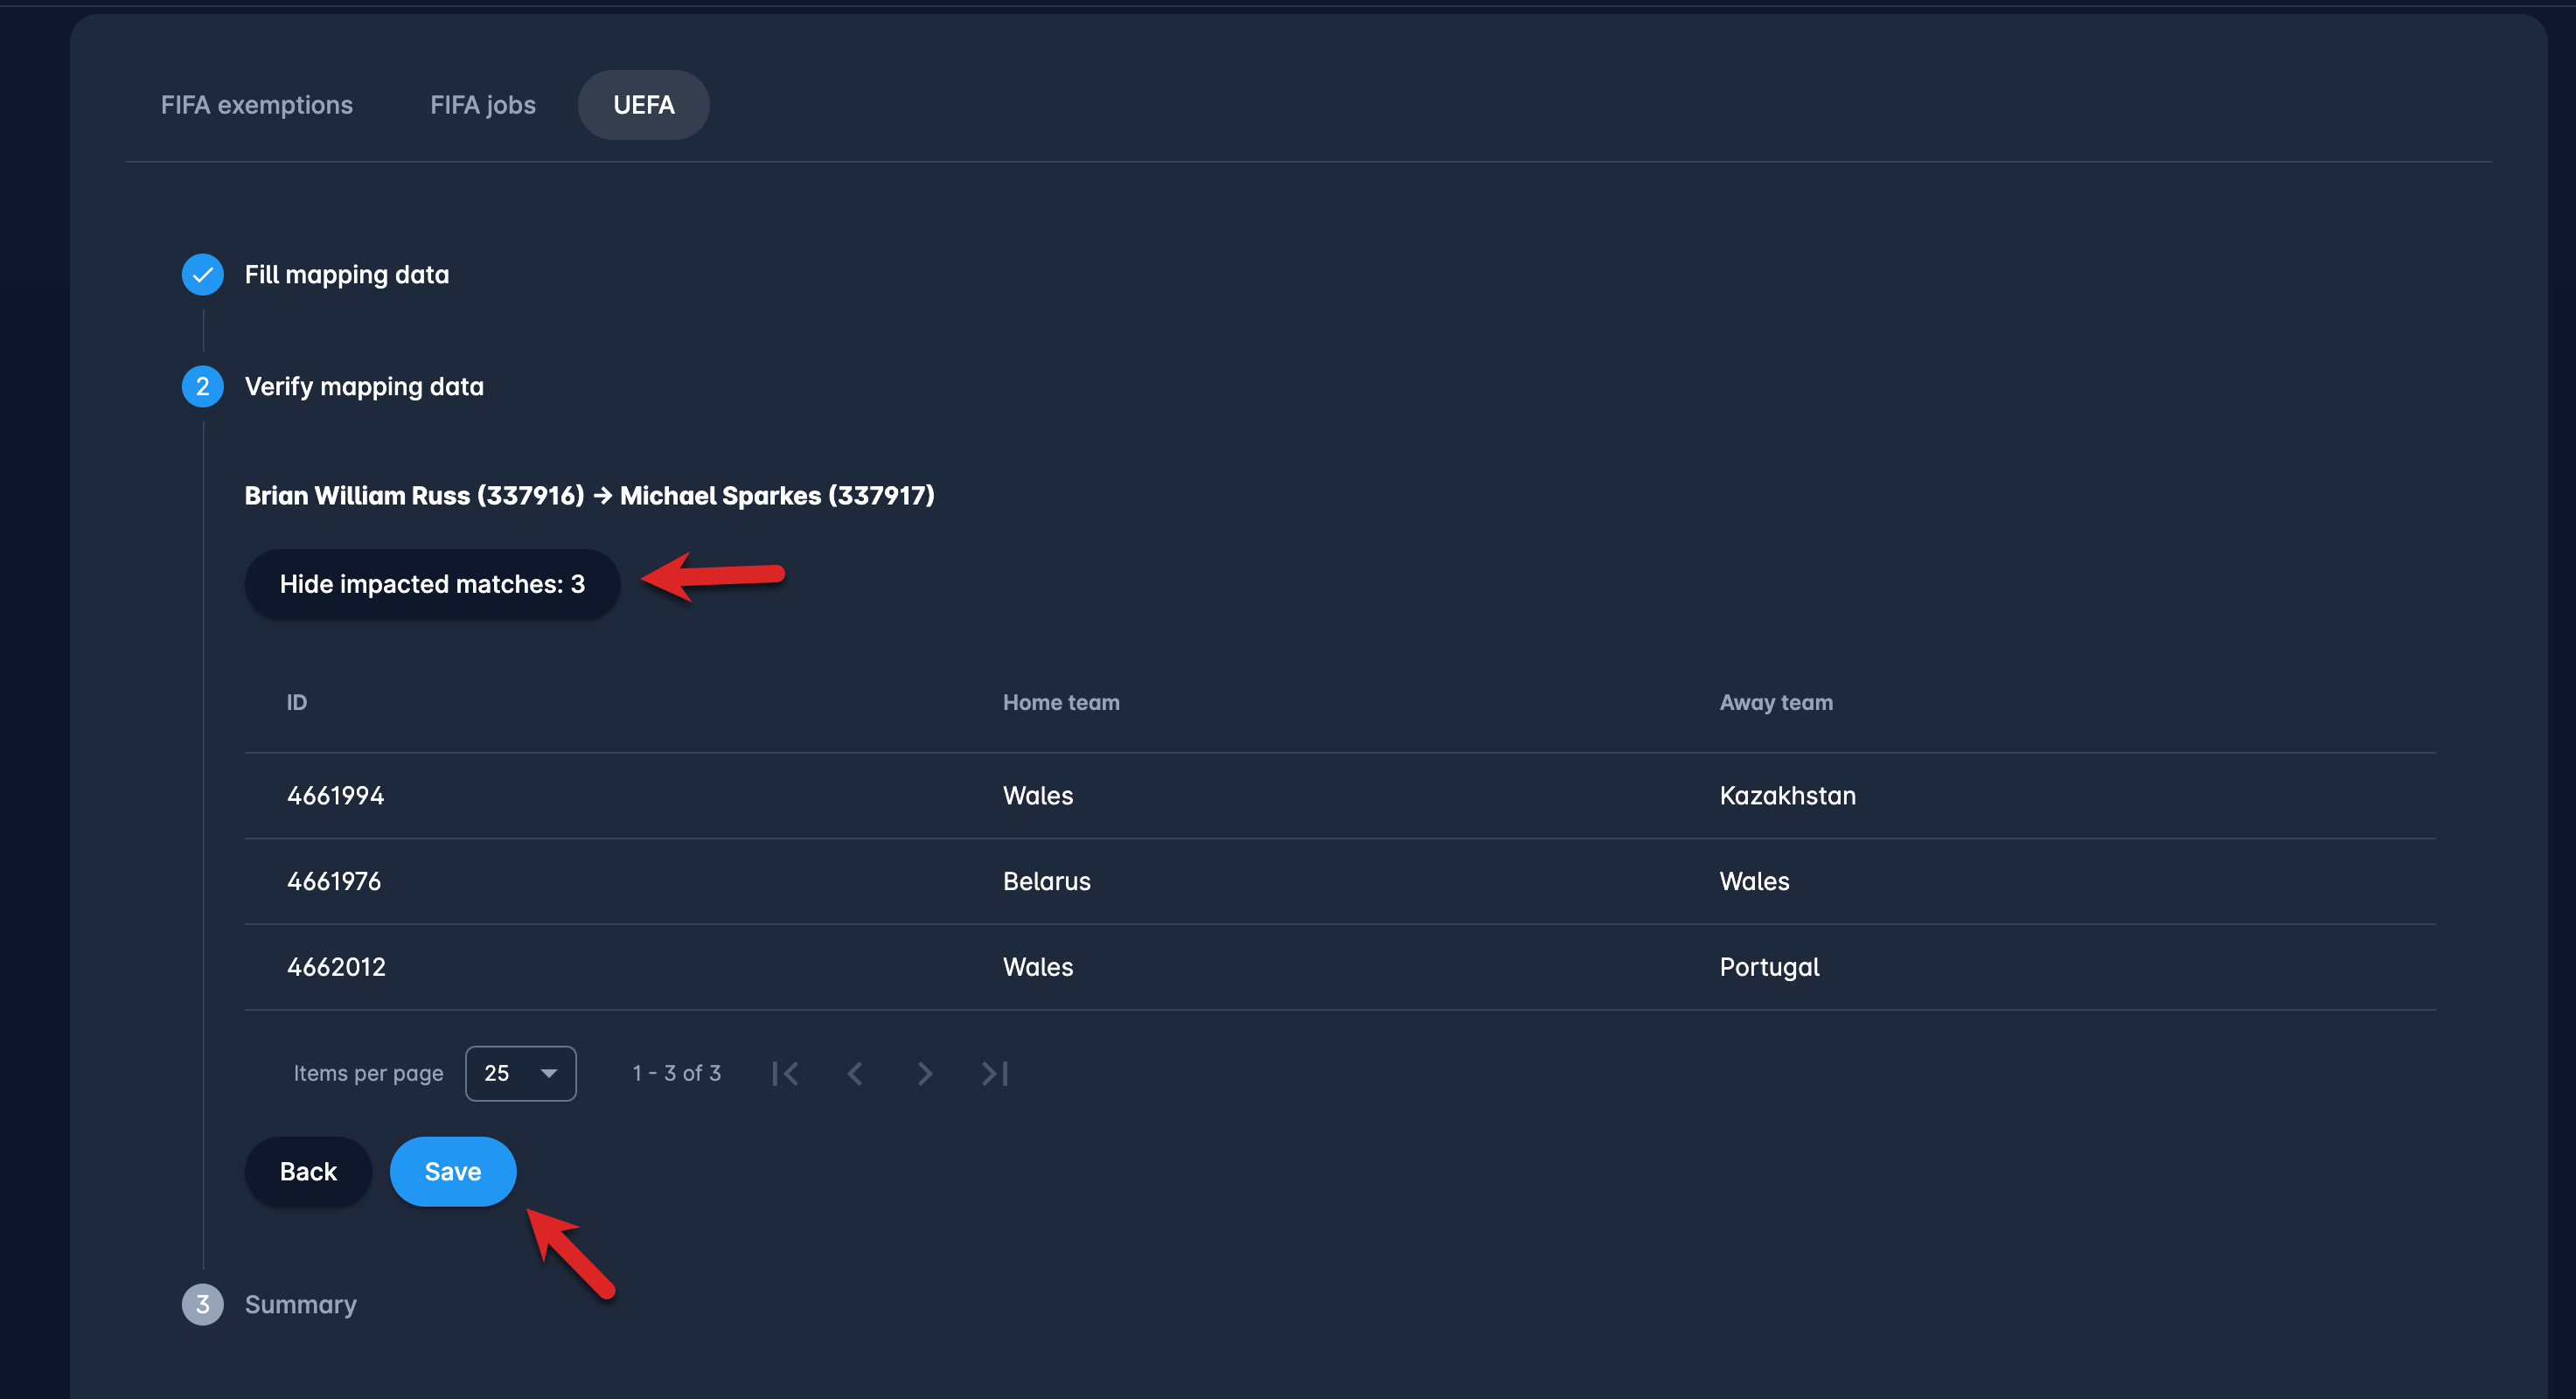This screenshot has height=1399, width=2576.
Task: Select match row 4661976 Belarus vs Wales
Action: click(1339, 881)
